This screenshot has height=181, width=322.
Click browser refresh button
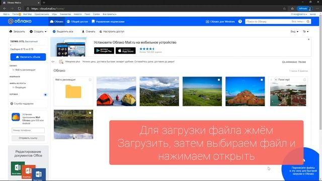click(19, 9)
